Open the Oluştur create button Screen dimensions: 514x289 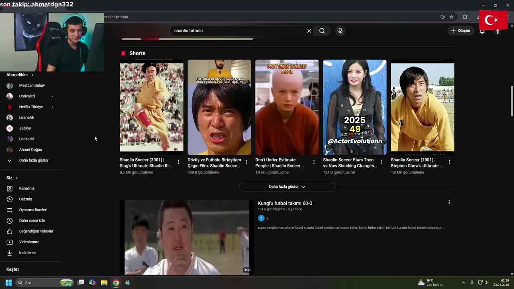pyautogui.click(x=461, y=31)
